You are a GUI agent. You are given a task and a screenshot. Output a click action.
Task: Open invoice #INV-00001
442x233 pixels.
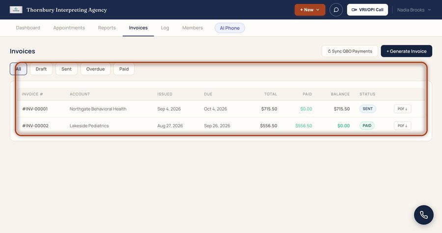point(35,109)
